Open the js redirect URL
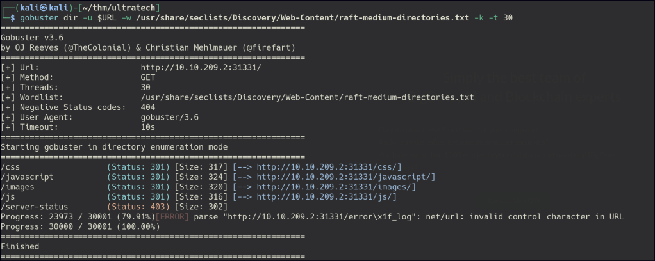Viewport: 655px width, 261px height. [x=326, y=196]
